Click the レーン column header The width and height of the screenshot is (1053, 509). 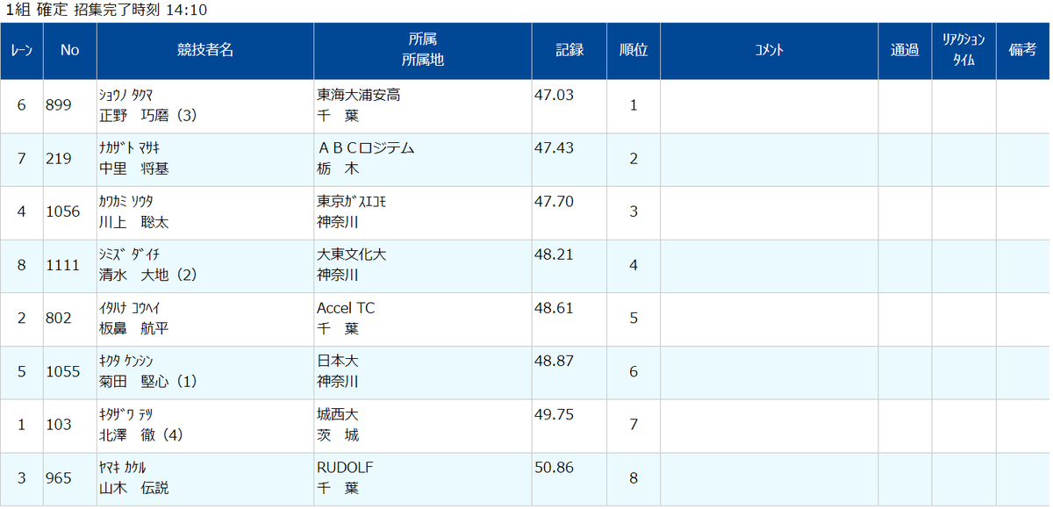click(x=22, y=51)
